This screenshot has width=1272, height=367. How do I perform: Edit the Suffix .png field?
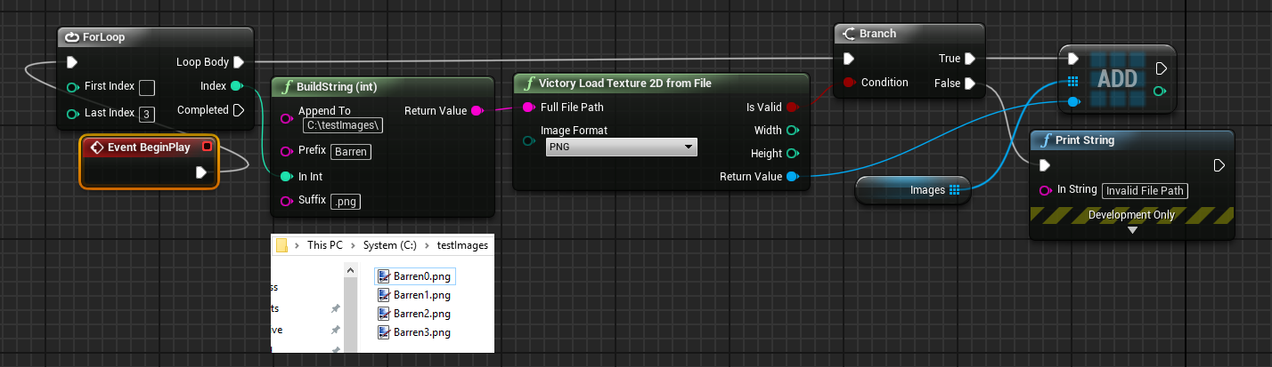tap(346, 202)
